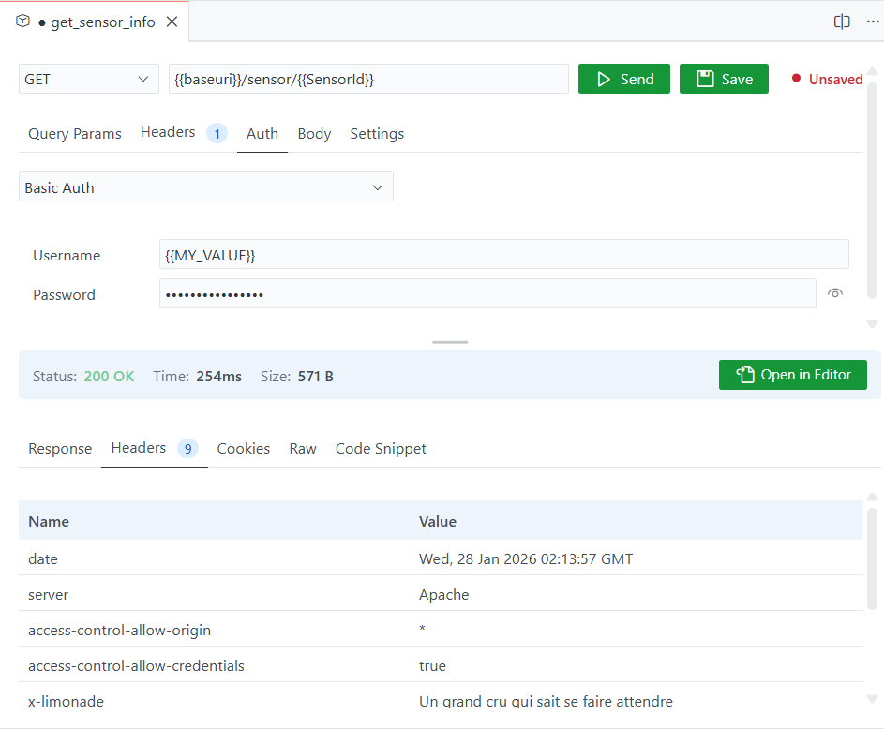
Task: Switch to the Raw response view
Action: pos(302,448)
